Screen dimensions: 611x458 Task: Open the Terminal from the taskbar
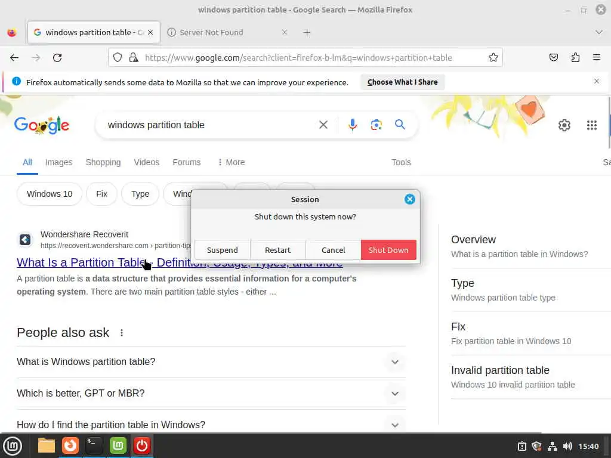click(x=94, y=445)
